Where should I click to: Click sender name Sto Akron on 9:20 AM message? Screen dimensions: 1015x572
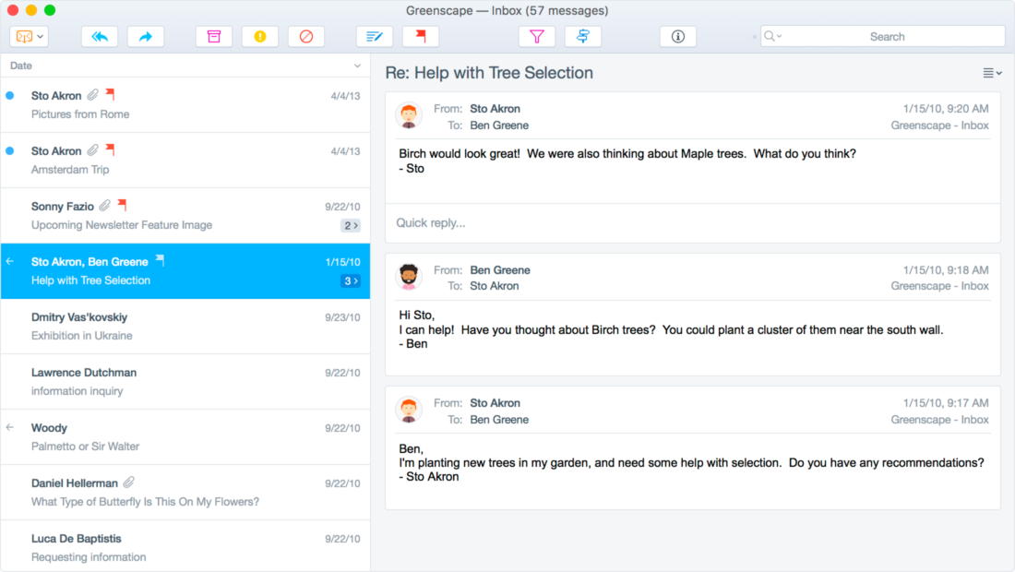pos(495,109)
